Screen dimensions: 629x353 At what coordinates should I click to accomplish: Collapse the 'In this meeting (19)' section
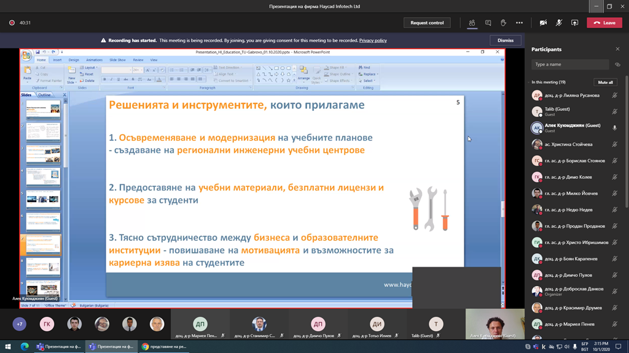click(529, 82)
